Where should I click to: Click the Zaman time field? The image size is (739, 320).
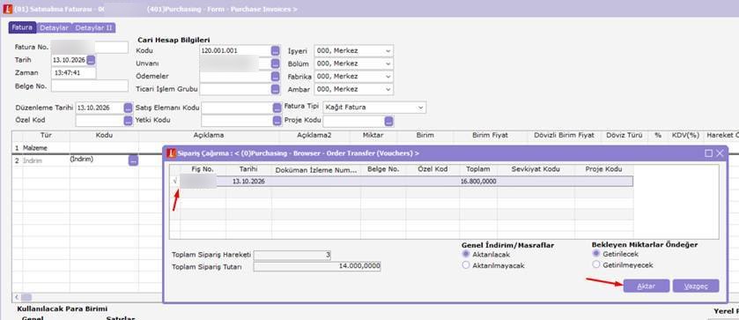click(x=73, y=73)
